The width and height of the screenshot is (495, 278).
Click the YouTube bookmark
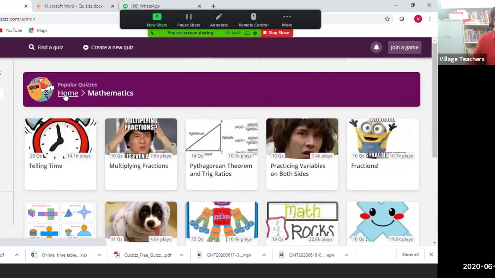click(x=11, y=30)
